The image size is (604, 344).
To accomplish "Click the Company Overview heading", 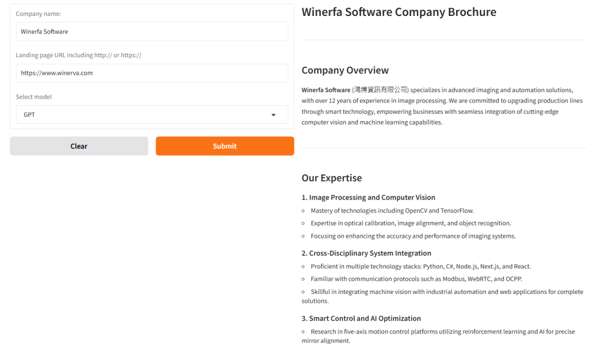I will 345,70.
